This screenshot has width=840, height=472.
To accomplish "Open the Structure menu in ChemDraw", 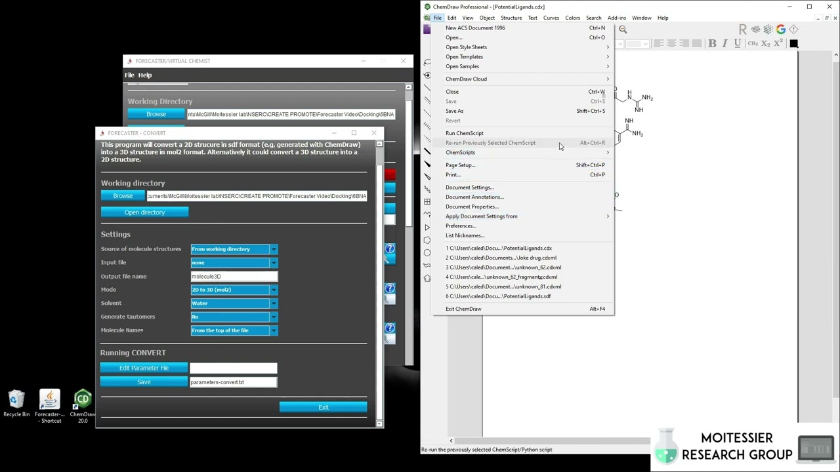I will tap(511, 18).
